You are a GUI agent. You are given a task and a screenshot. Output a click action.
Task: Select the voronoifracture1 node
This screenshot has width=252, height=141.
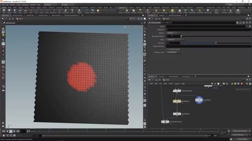[x=165, y=122]
